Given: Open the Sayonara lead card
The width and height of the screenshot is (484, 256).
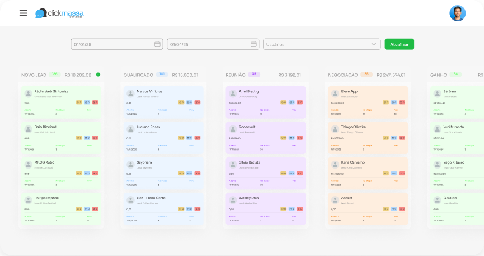Looking at the screenshot, I should [x=163, y=171].
